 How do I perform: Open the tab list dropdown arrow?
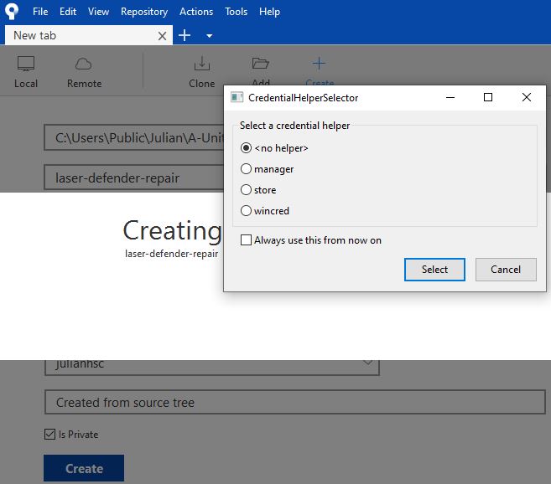(209, 36)
